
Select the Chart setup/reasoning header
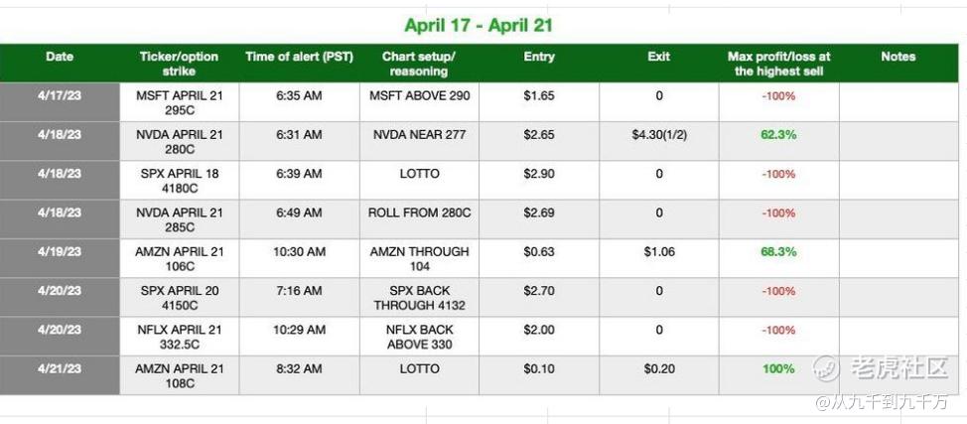click(x=419, y=64)
